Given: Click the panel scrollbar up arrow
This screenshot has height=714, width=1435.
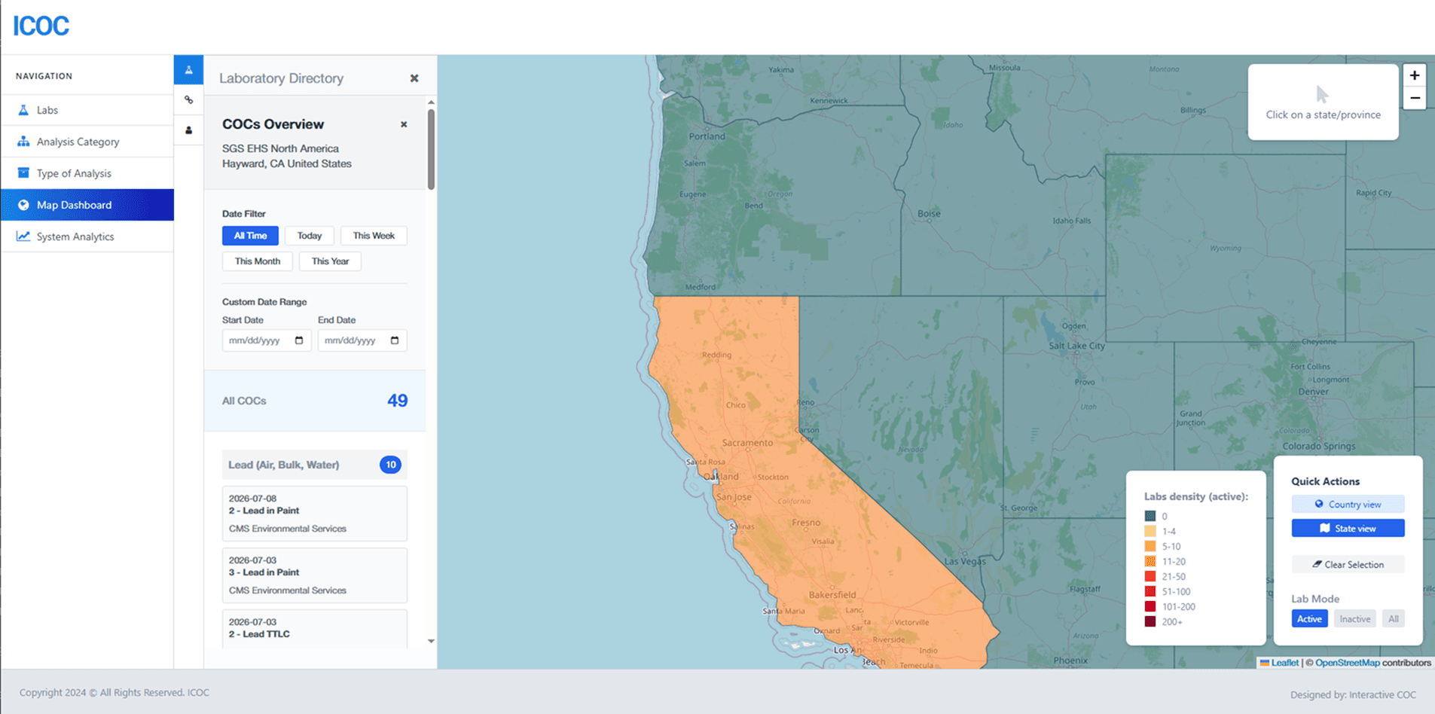Looking at the screenshot, I should coord(431,102).
